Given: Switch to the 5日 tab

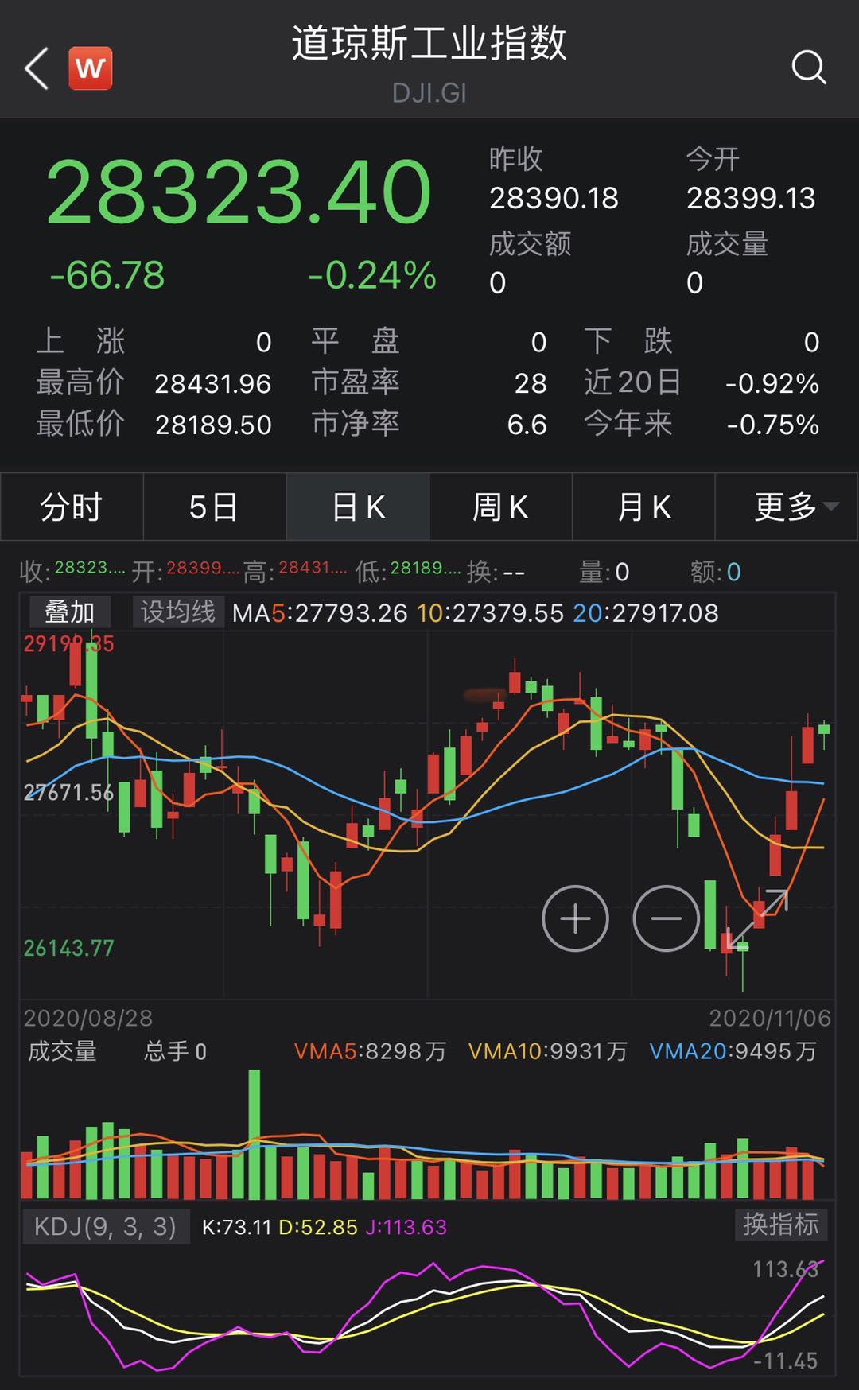Looking at the screenshot, I should (214, 507).
